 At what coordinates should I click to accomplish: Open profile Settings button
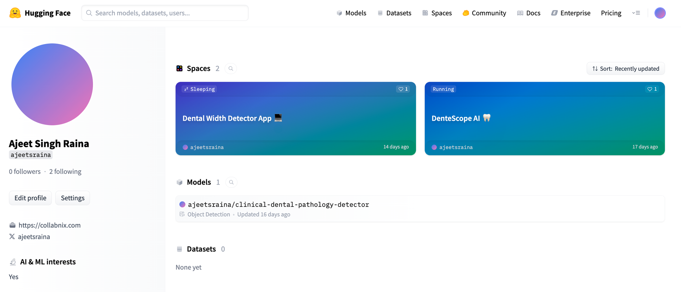pyautogui.click(x=73, y=198)
